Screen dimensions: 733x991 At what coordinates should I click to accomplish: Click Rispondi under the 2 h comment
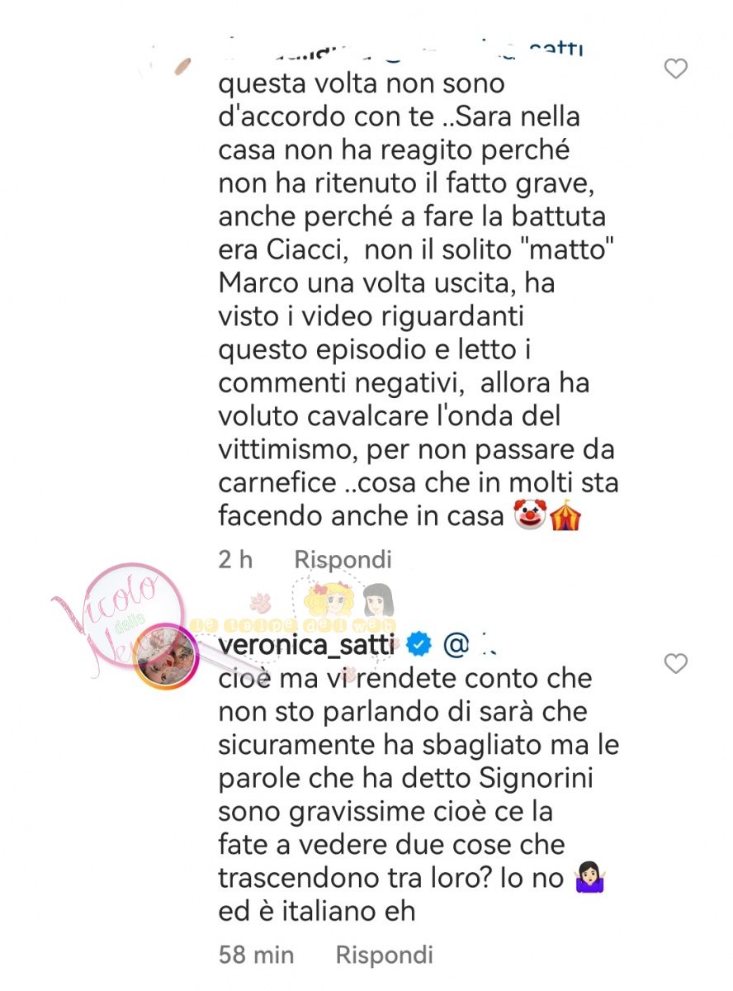[343, 559]
